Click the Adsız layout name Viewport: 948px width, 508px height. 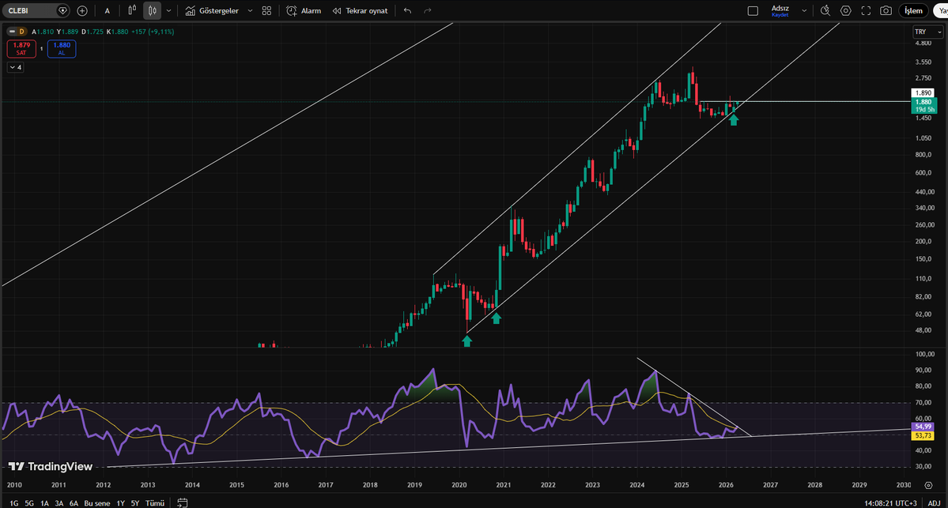pos(780,8)
